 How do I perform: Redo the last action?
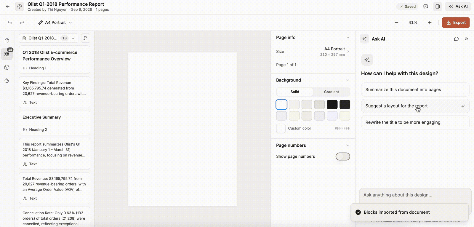22,23
